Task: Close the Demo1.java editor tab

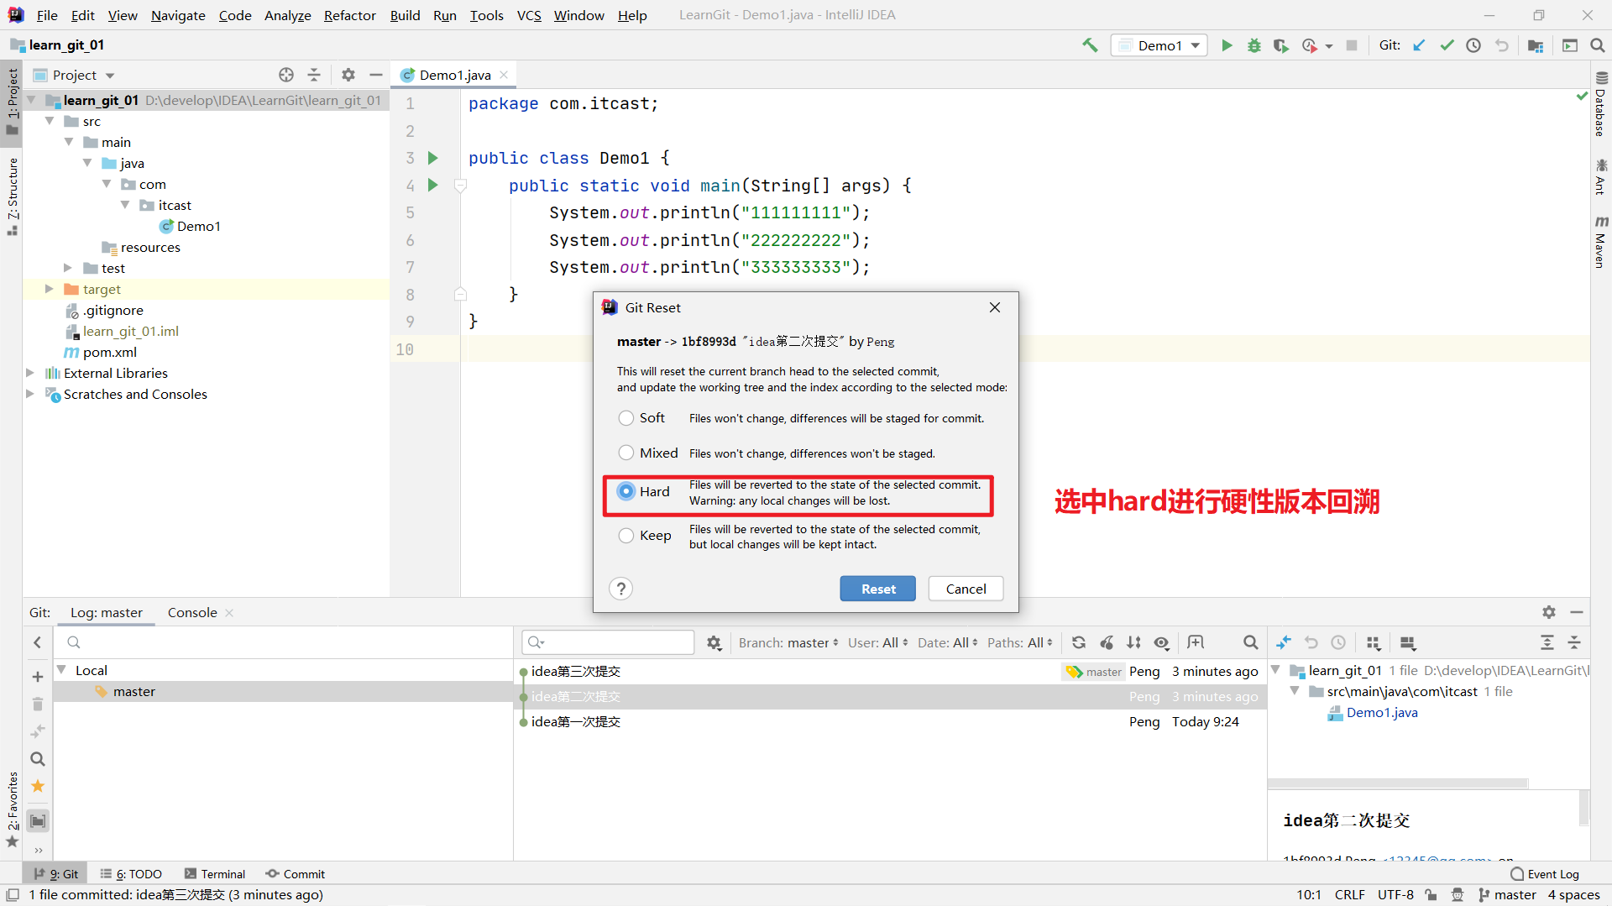Action: pos(504,75)
